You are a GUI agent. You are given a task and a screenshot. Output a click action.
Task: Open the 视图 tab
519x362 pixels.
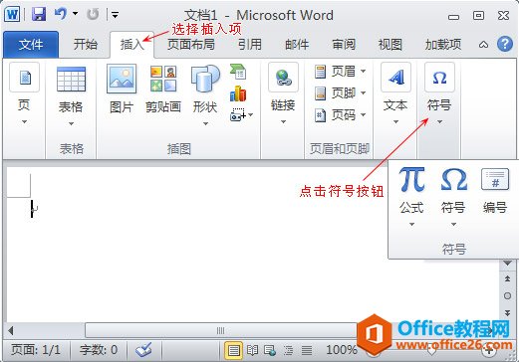click(390, 44)
